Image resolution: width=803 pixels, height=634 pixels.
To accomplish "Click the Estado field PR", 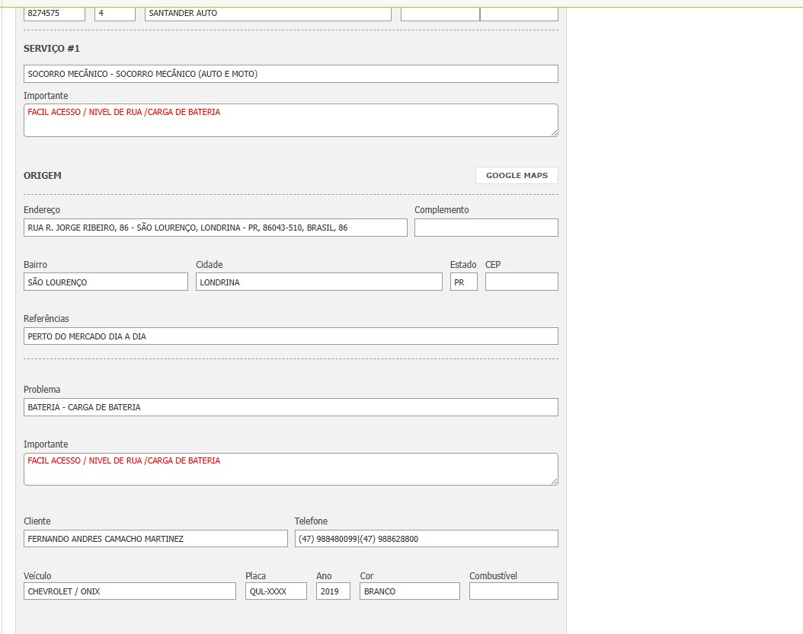I will point(463,282).
